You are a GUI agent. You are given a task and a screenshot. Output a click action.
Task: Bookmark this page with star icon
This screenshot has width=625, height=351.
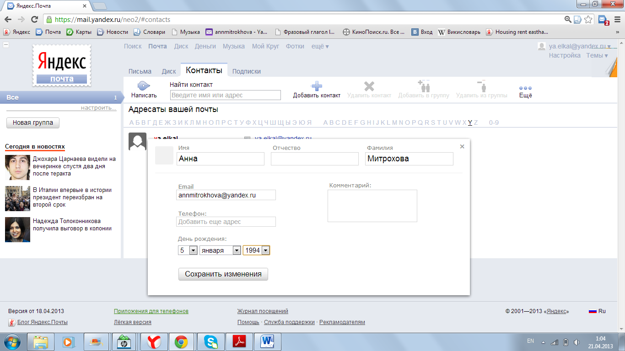[588, 19]
